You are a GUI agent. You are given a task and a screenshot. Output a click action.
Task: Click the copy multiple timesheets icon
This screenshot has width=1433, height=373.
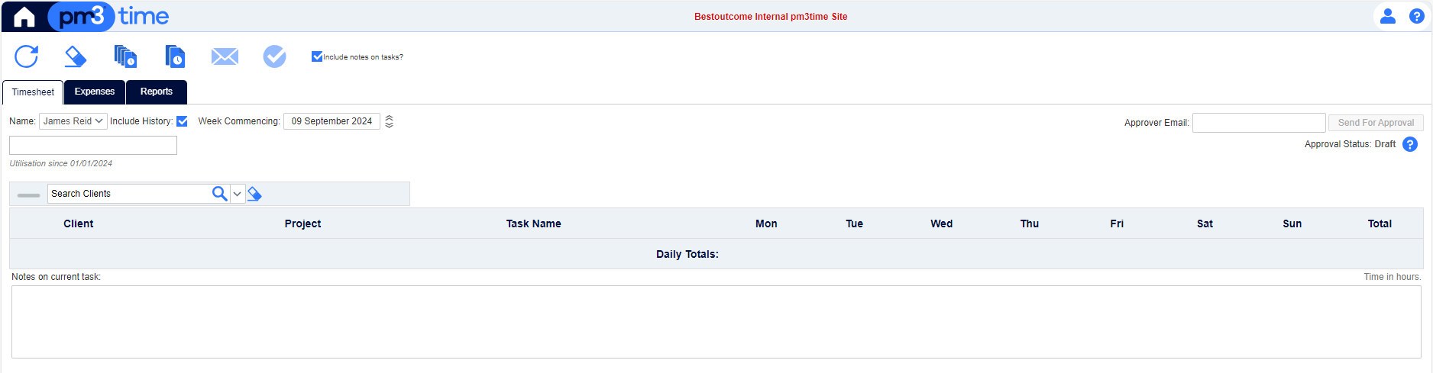(x=125, y=56)
